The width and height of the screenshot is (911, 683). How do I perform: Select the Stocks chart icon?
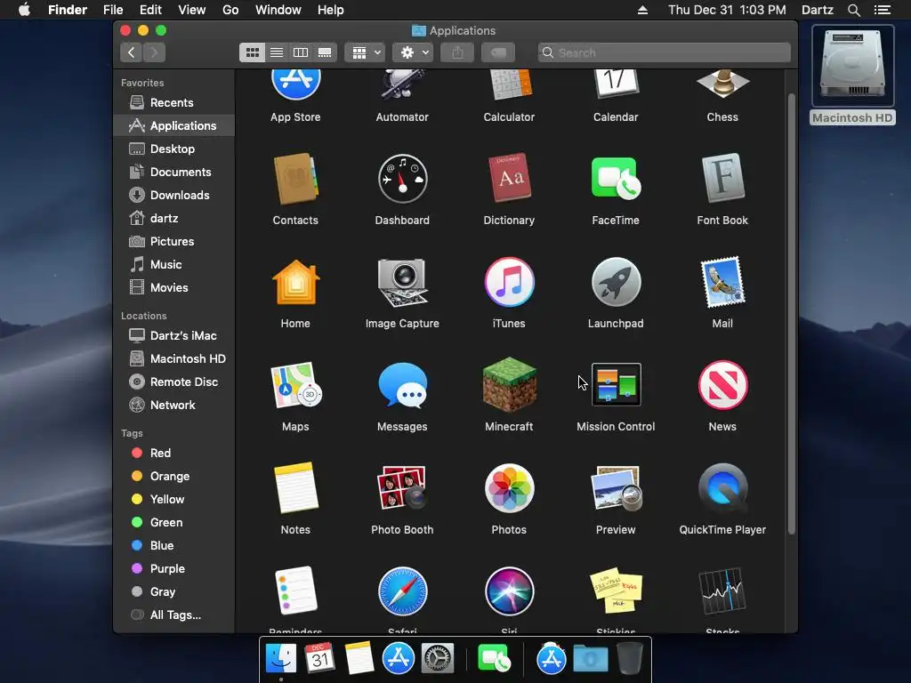(722, 591)
